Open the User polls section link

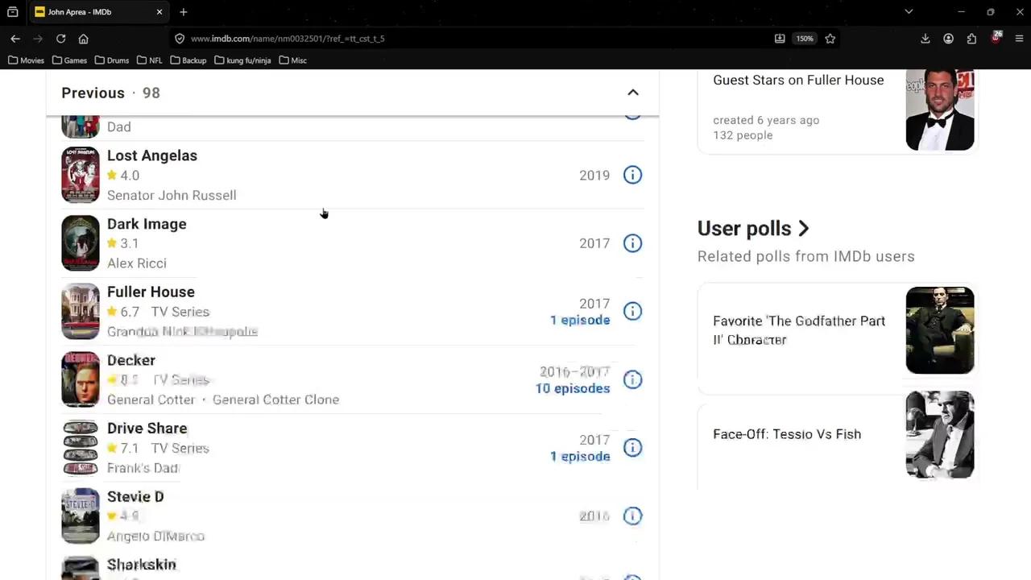[753, 229]
